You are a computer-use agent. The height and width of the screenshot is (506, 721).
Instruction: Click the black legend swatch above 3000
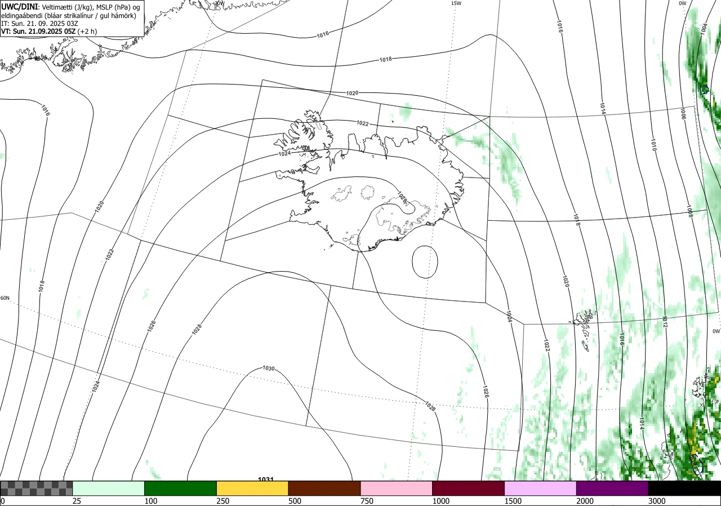pos(684,488)
